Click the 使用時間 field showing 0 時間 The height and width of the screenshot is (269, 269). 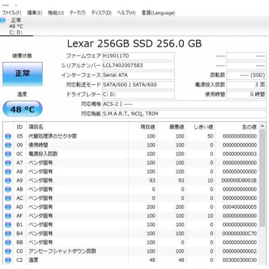click(246, 95)
